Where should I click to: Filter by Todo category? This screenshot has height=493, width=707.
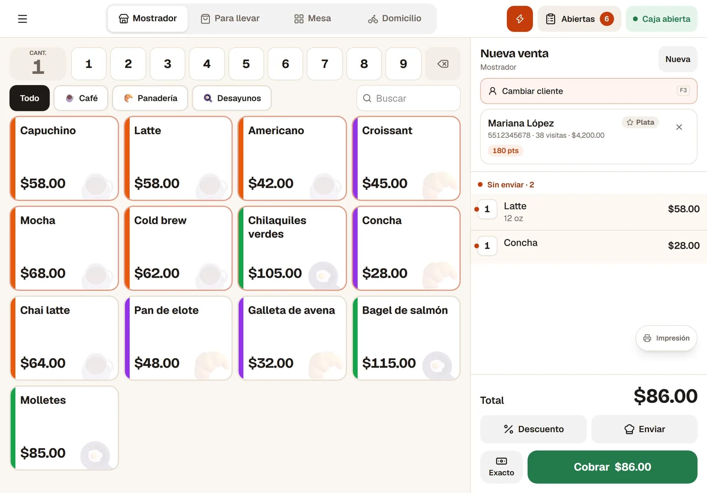(29, 98)
